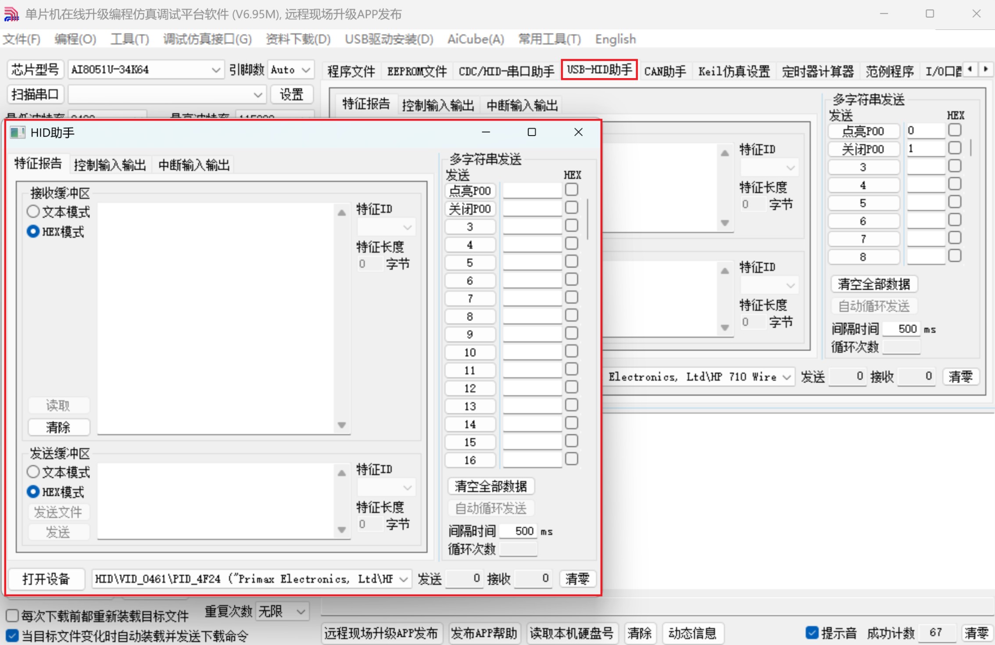
Task: Maximize the HID助手 window
Action: click(x=532, y=132)
